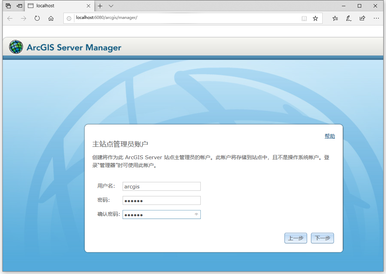Viewport: 386px width, 274px height.
Task: Open a new tab with plus icon
Action: click(x=100, y=6)
